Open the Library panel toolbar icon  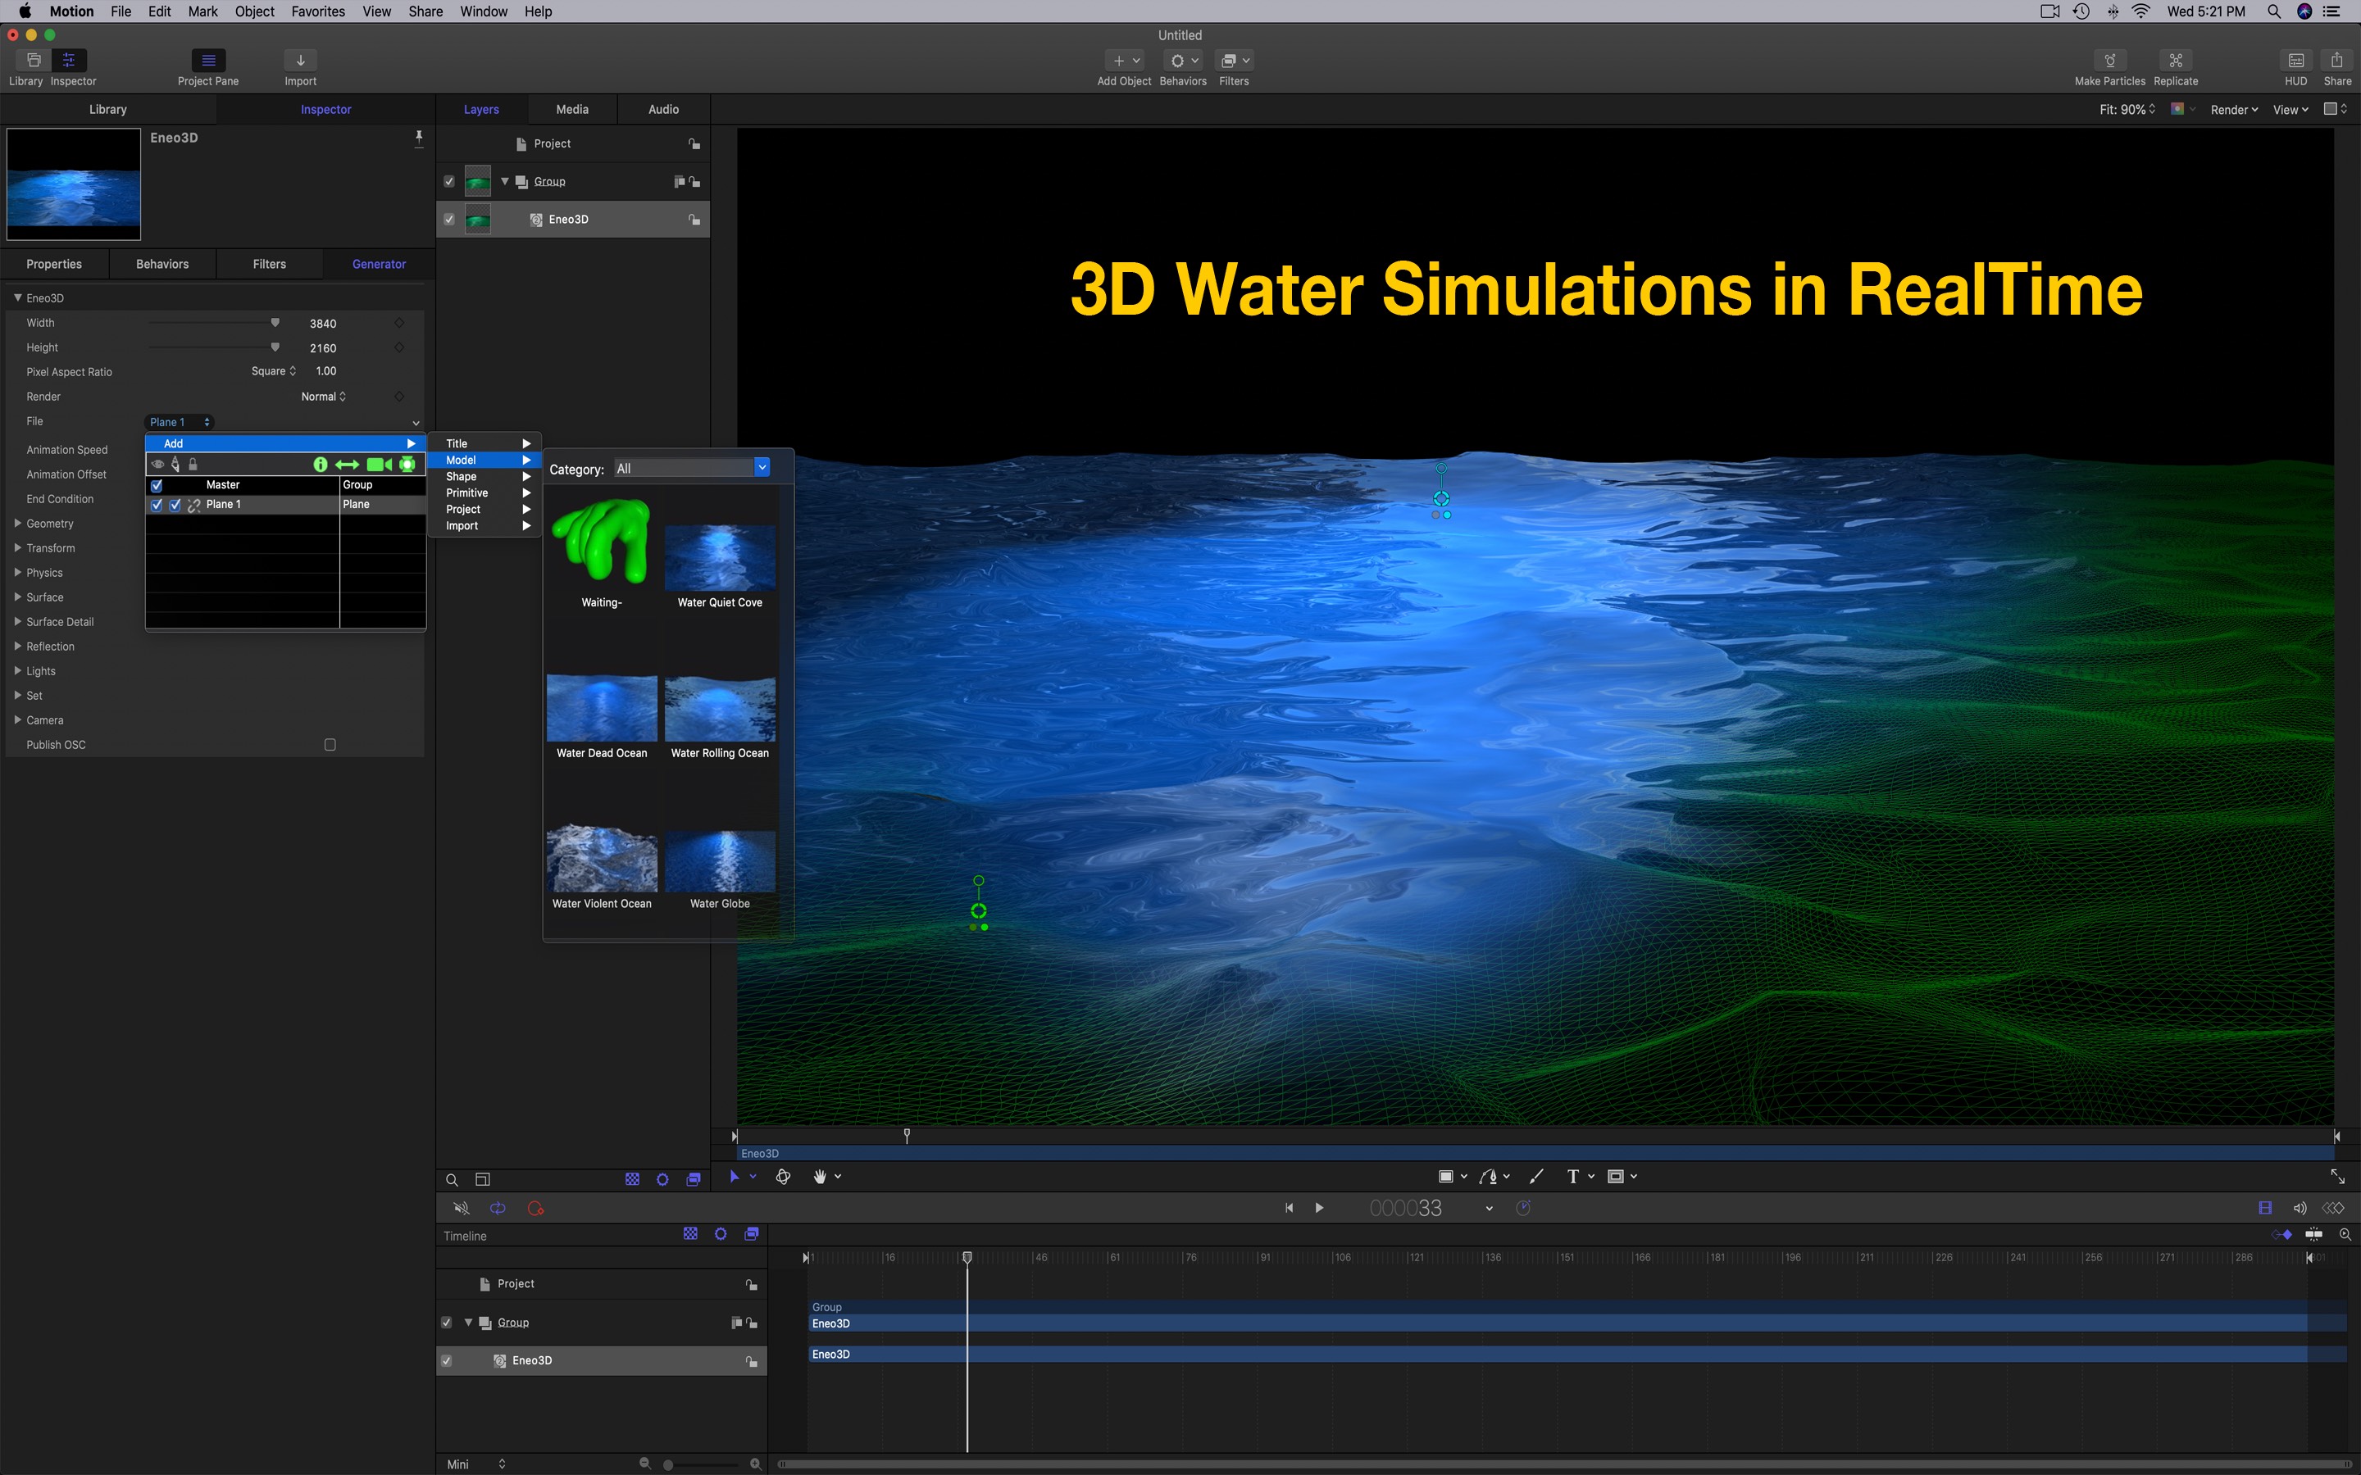pos(33,61)
